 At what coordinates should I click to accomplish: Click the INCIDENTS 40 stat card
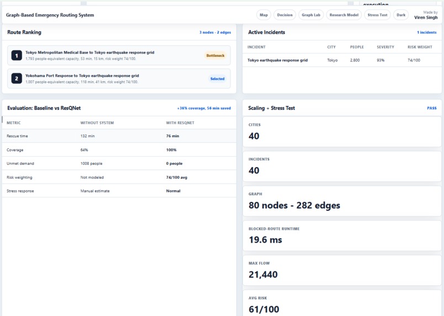[x=342, y=167]
